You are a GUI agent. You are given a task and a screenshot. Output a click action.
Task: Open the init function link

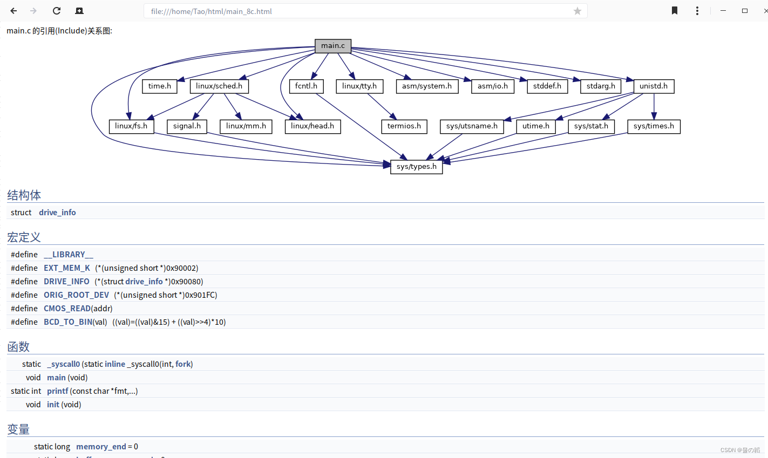tap(53, 405)
